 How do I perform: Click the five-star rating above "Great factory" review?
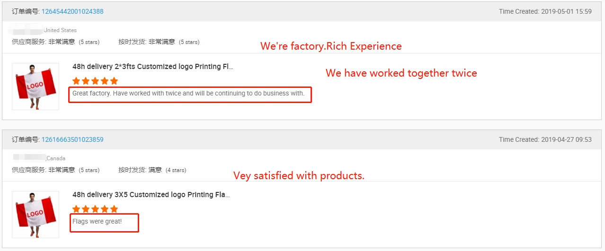(95, 81)
